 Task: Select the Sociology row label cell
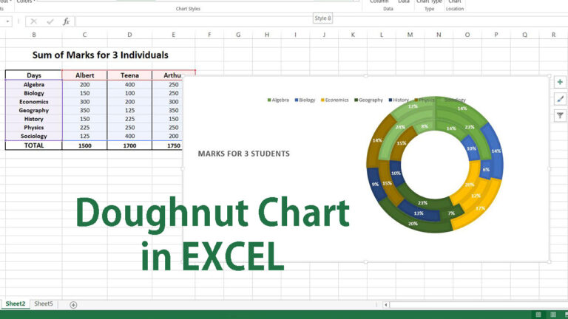click(34, 136)
